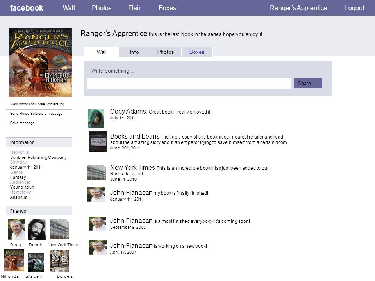Screen dimensions: 375x281
Task: Open New York Times wall post avatar
Action: coord(97,173)
